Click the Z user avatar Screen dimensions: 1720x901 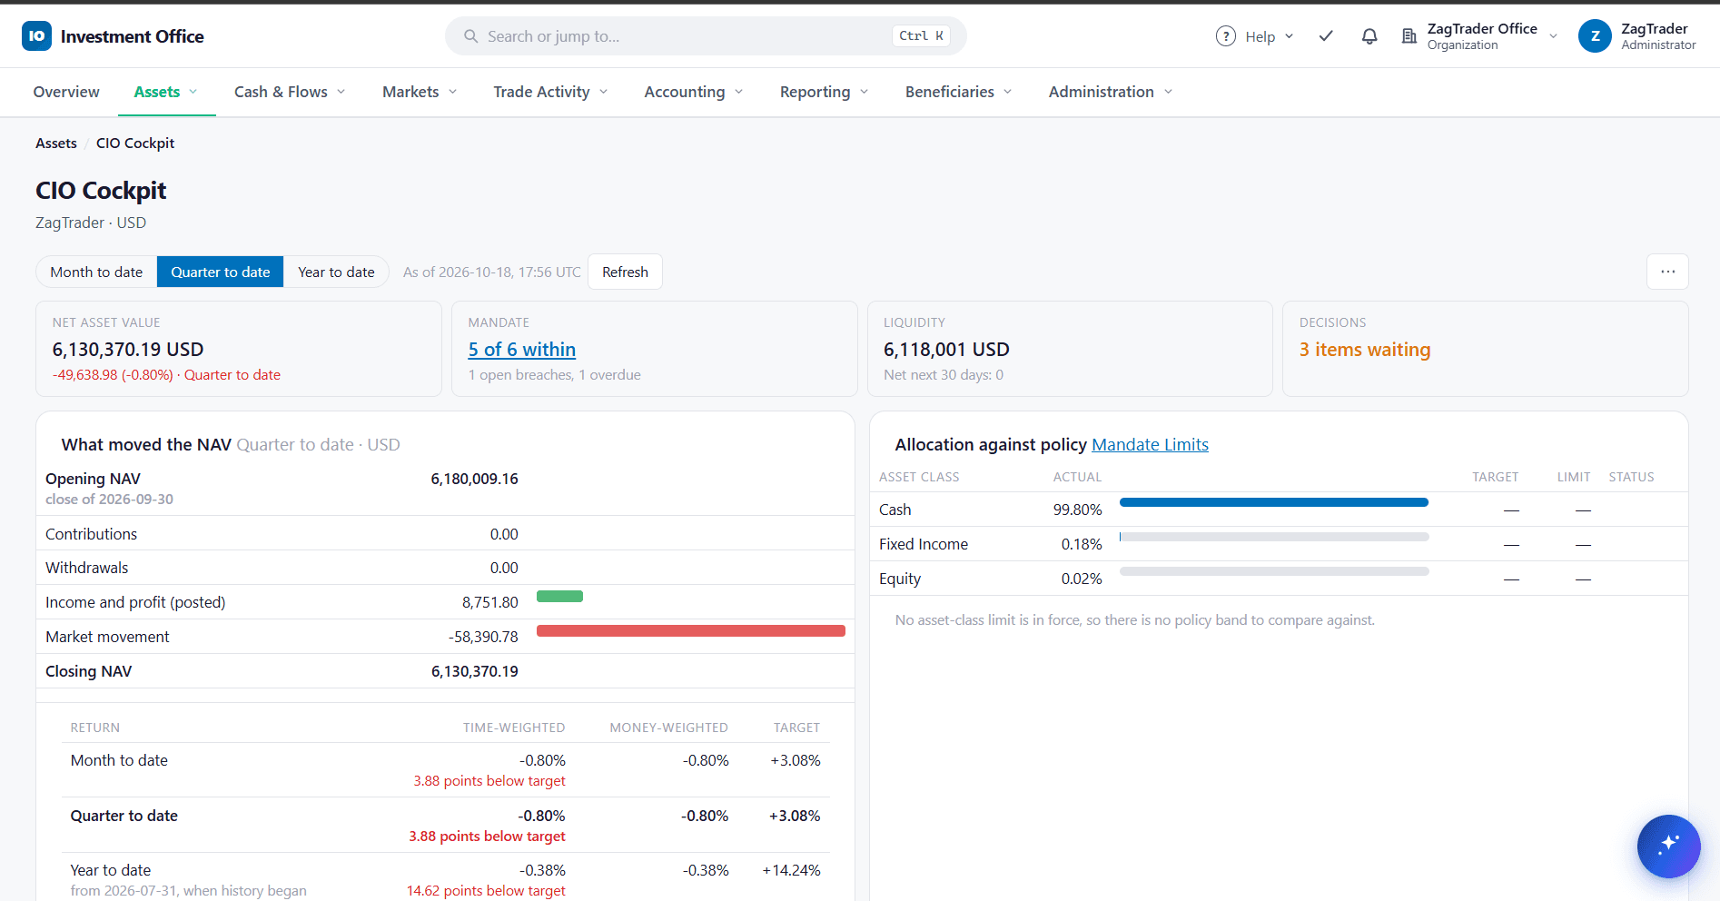point(1595,36)
